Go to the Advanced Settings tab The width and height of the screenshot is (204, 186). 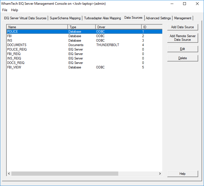coord(158,18)
